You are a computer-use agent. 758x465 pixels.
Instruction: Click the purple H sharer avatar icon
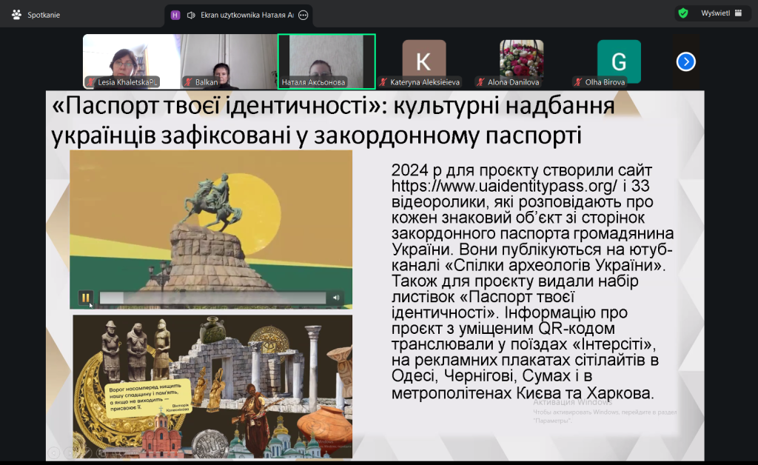(x=175, y=14)
